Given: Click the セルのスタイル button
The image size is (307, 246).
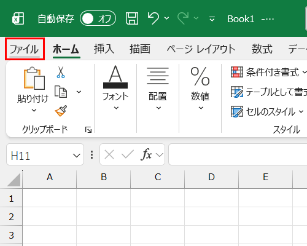Looking at the screenshot, I should (x=267, y=112).
